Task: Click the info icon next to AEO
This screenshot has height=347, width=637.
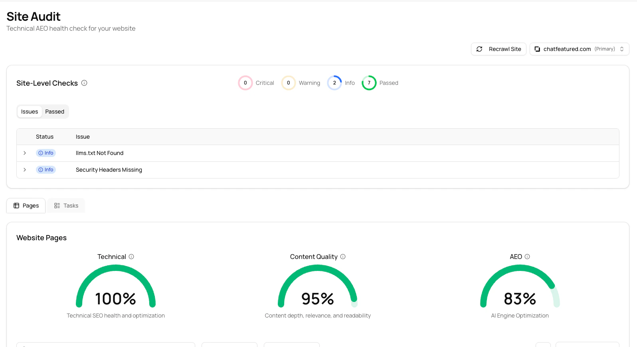Action: click(x=527, y=257)
